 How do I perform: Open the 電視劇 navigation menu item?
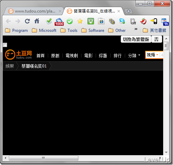tap(72, 56)
